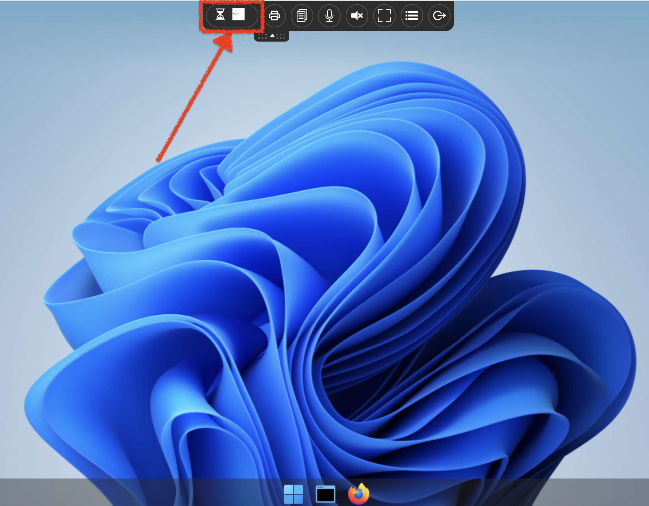Toggle the microphone
Screen dimensions: 649x506
[329, 16]
